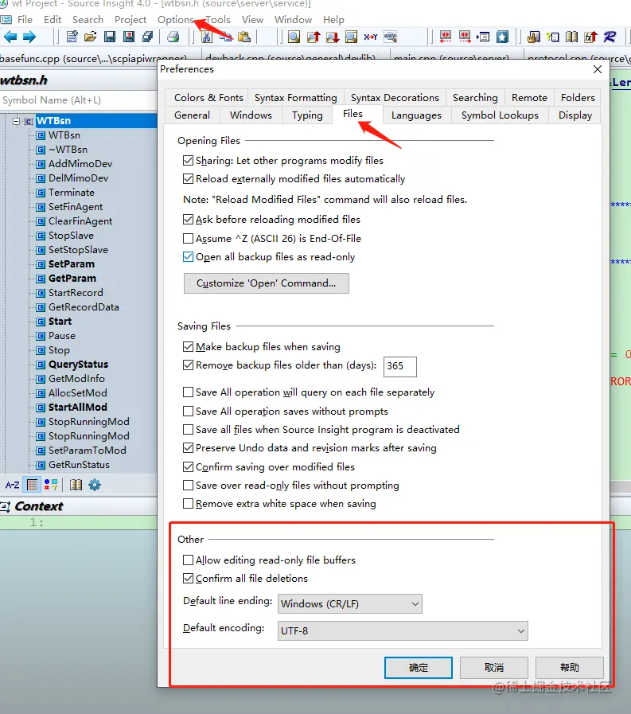Click the Symbol Name (Alt+L) search field
Screen dimensions: 631x714
click(x=78, y=99)
